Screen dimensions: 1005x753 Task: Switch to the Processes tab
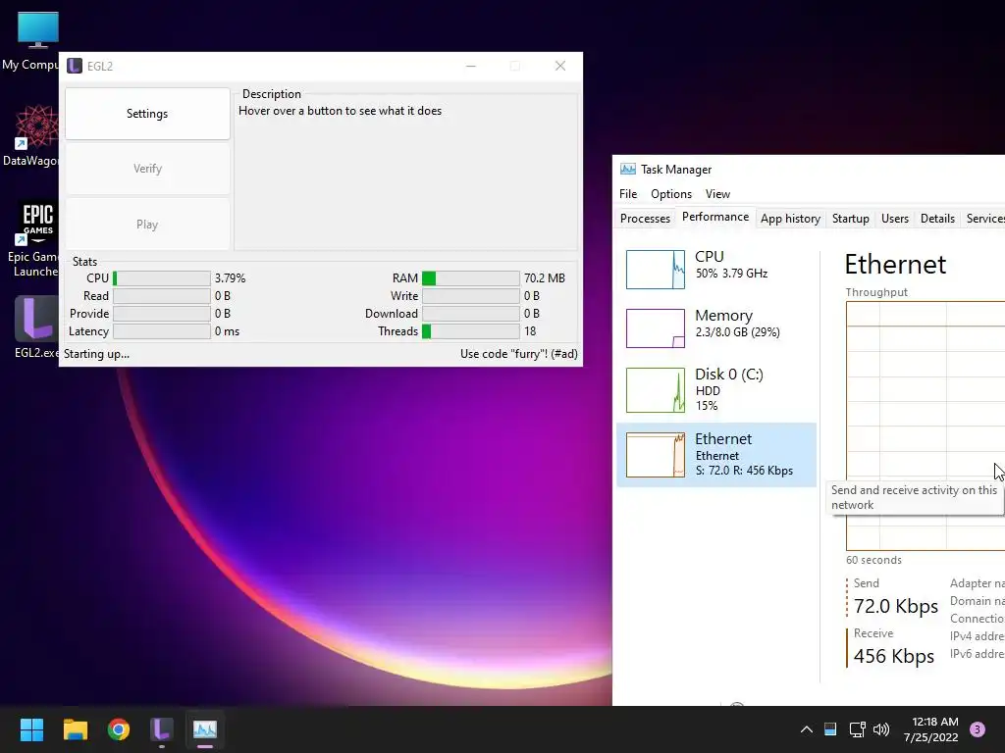pyautogui.click(x=645, y=219)
